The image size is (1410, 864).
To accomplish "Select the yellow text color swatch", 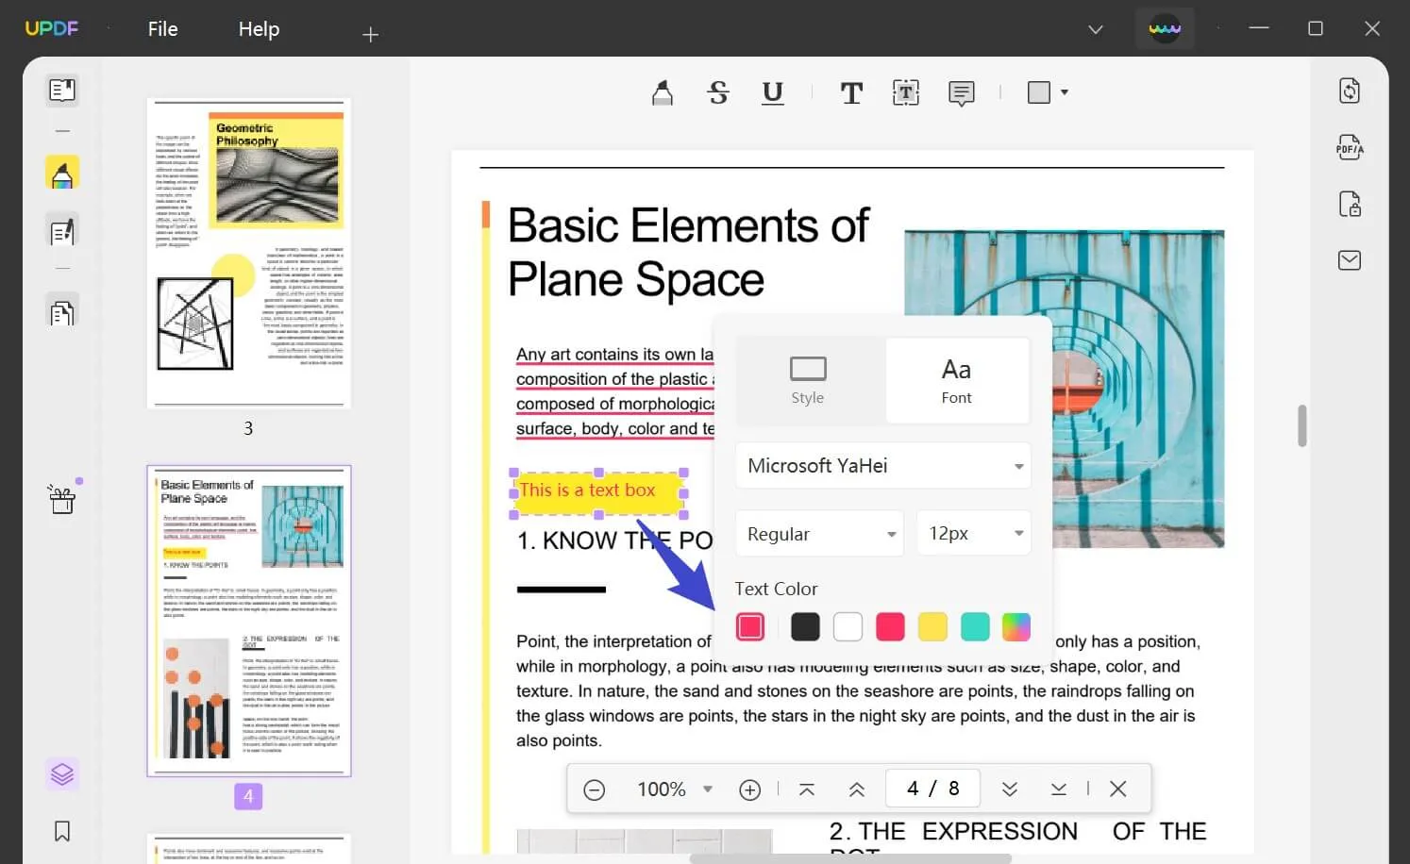I will pyautogui.click(x=932, y=626).
